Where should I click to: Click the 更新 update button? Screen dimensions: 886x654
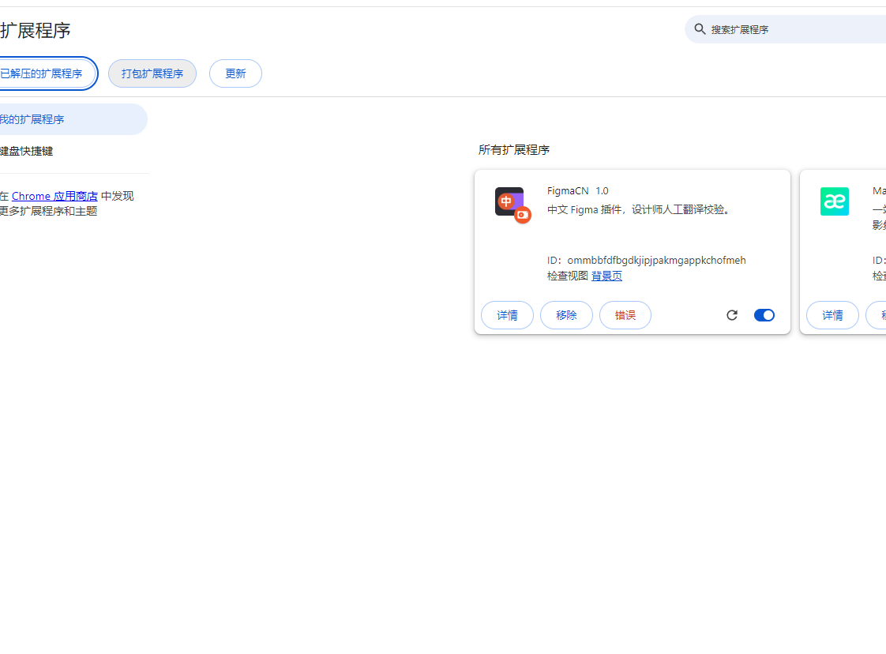[x=235, y=73]
